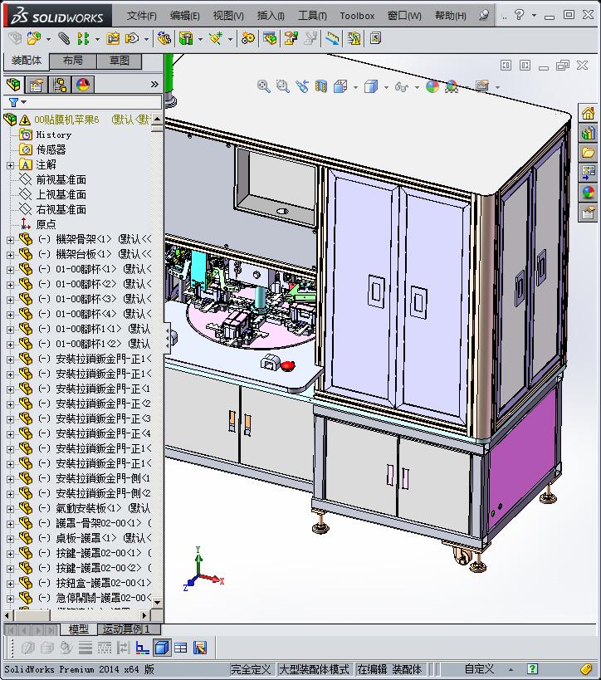Toggle the 3D cube button in the bottom toolbar
The image size is (601, 680).
tap(162, 648)
